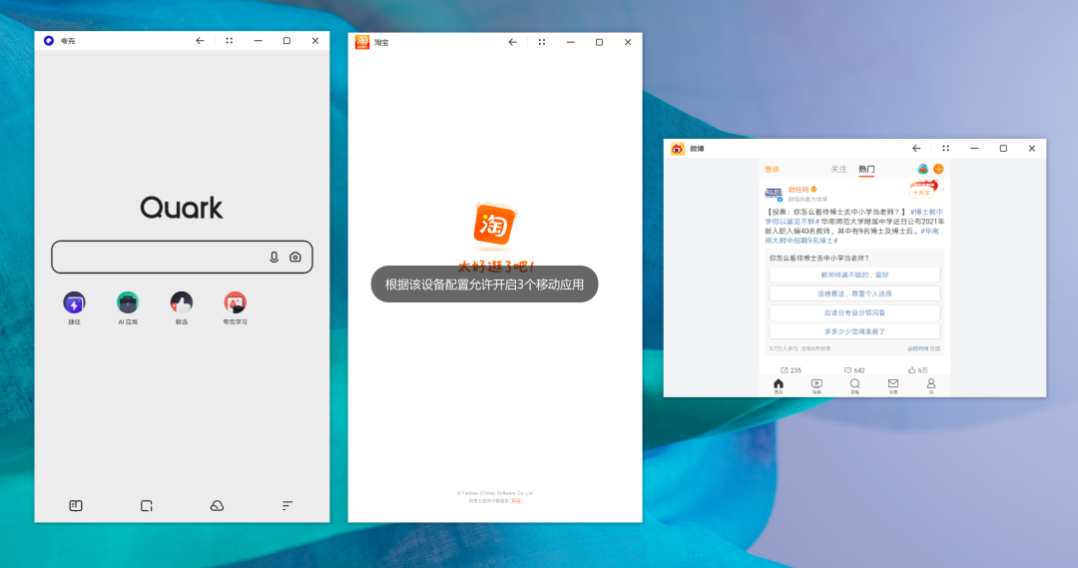Open the messages envelope tab in Weibo's bottom bar
Viewport: 1078px width, 568px height.
click(x=893, y=385)
